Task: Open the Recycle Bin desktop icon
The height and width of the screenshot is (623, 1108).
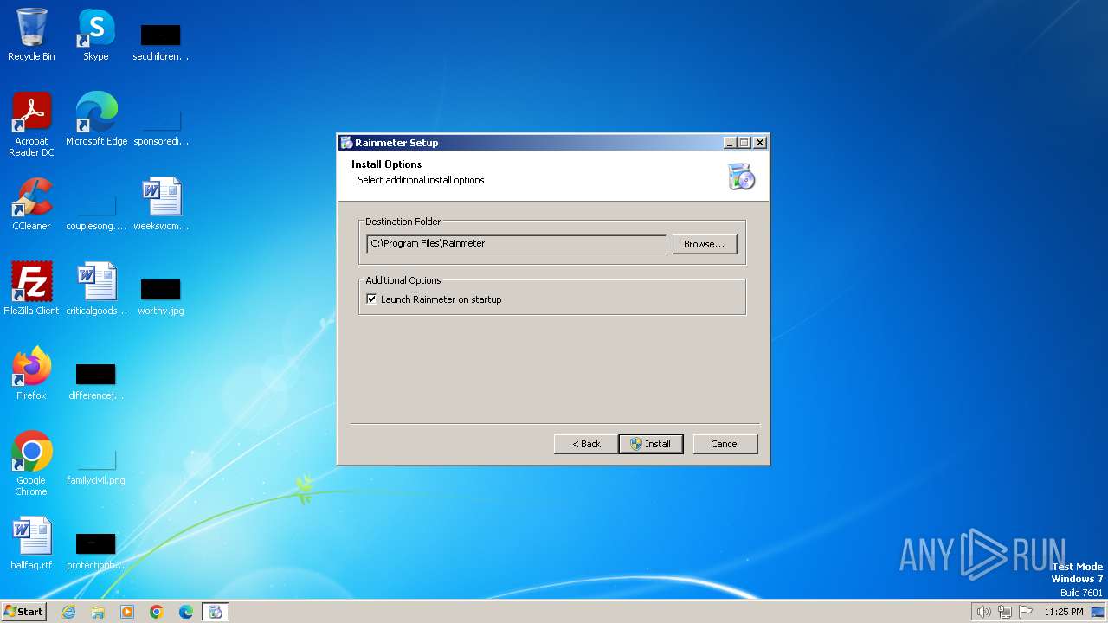Action: 31,35
